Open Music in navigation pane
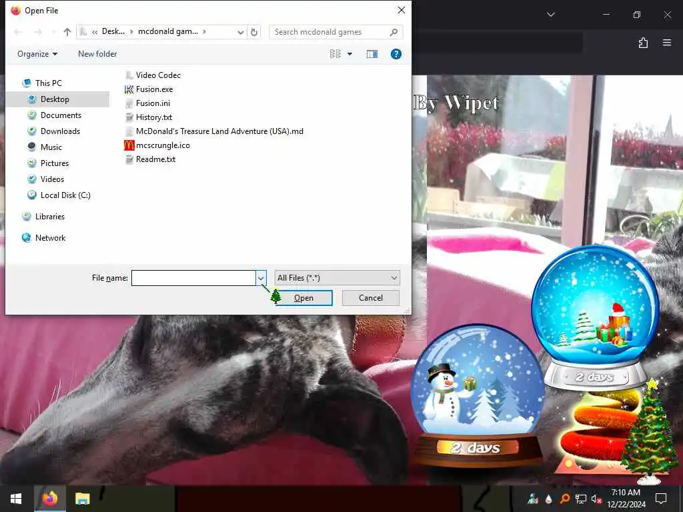This screenshot has width=683, height=512. 51,147
